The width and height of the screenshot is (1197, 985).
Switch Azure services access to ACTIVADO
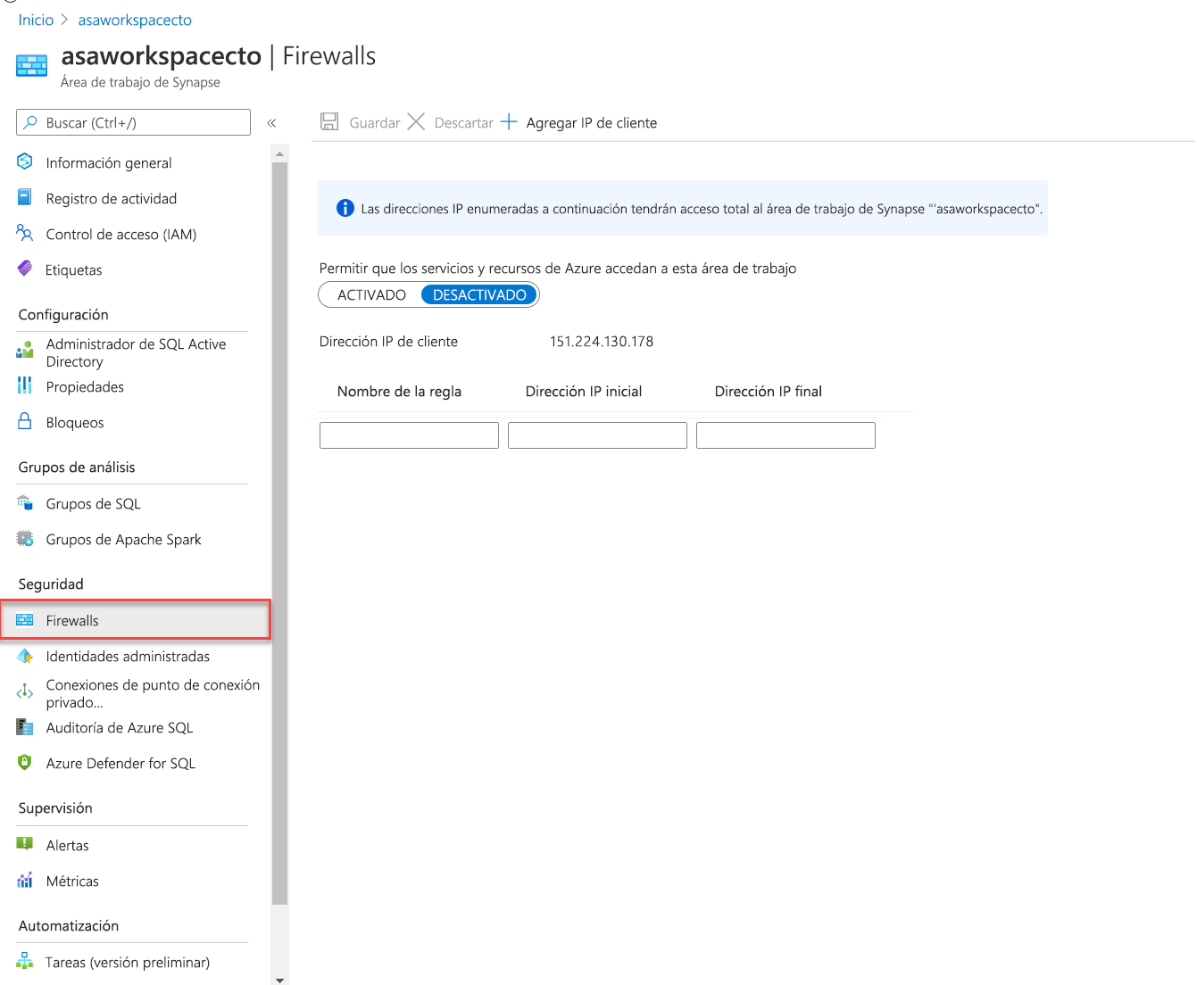(x=371, y=294)
